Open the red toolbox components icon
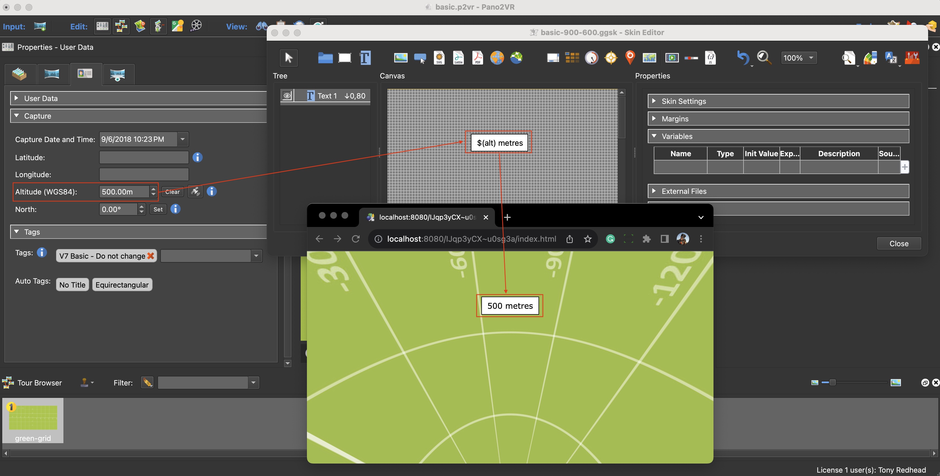 click(x=912, y=58)
